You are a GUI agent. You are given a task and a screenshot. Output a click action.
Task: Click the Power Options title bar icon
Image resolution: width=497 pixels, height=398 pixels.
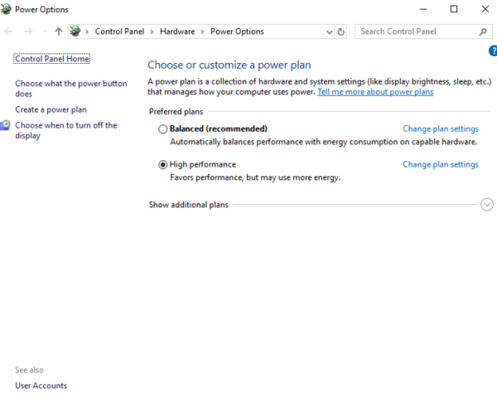pos(8,9)
